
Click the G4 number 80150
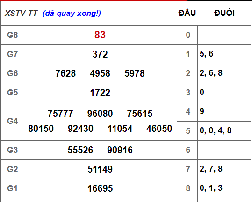[41, 129]
